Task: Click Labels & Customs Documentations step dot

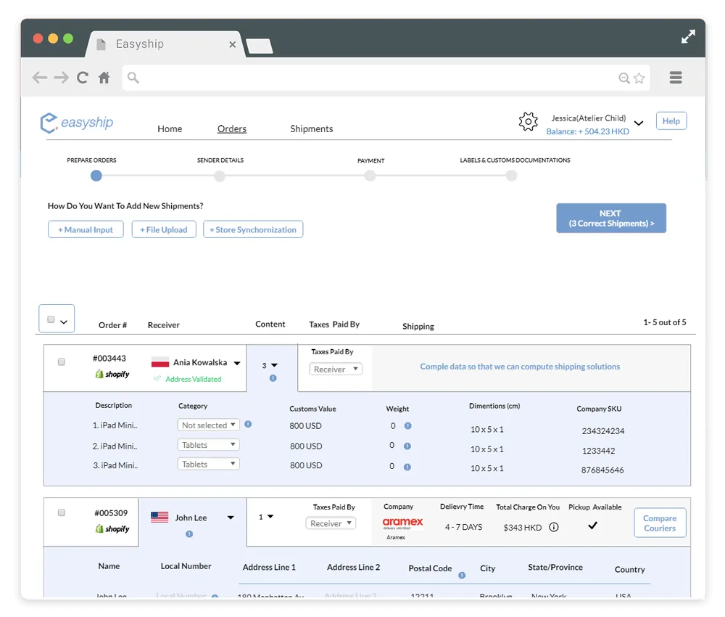Action: click(x=511, y=176)
